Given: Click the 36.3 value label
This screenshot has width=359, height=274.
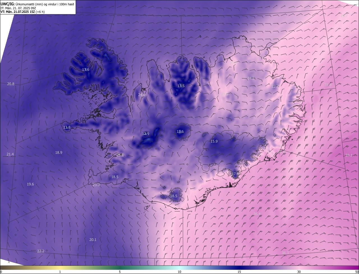Looking at the screenshot, I should tap(285, 253).
